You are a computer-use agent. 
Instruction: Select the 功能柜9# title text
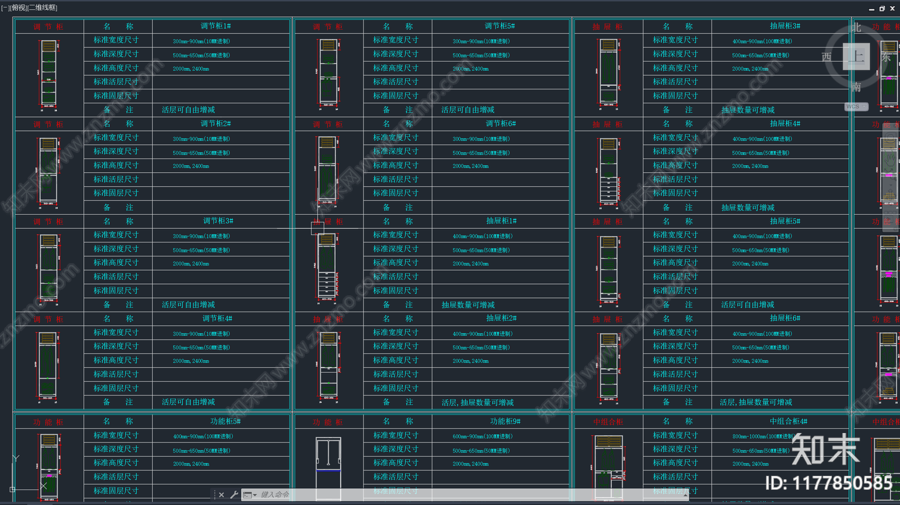pos(505,421)
